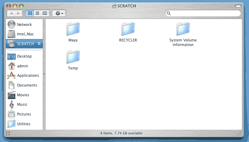249x142 pixels.
Task: Navigate back with the Back arrow
Action: (11, 13)
